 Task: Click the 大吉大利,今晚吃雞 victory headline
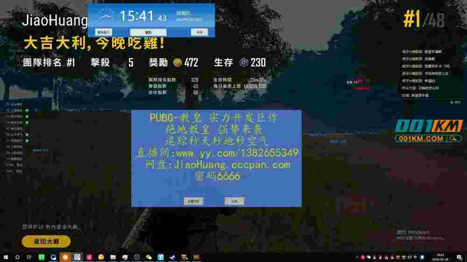tap(94, 43)
